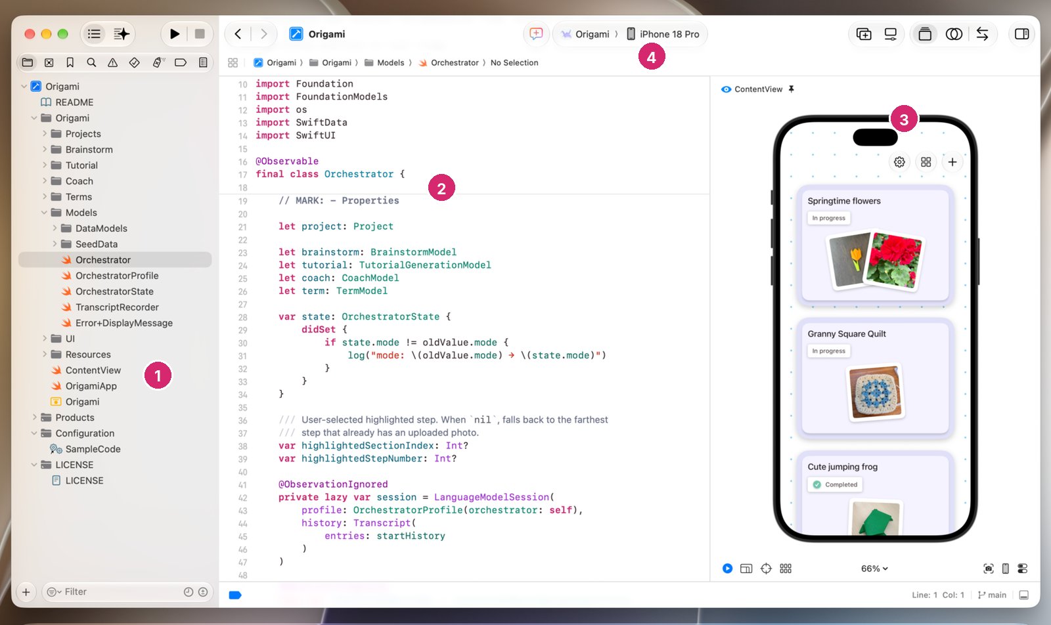Screen dimensions: 1051x625
Task: Collapse the Configuration folder
Action: click(35, 433)
